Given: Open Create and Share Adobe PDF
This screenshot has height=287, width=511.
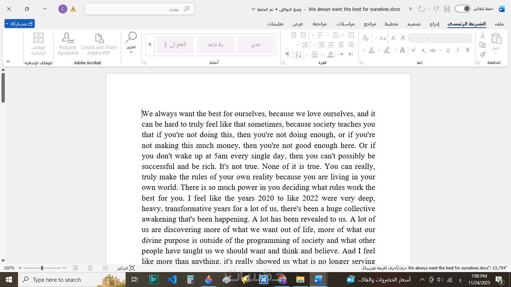Looking at the screenshot, I should pos(99,44).
